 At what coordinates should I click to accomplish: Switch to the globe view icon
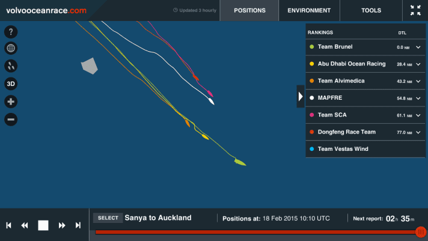[11, 48]
